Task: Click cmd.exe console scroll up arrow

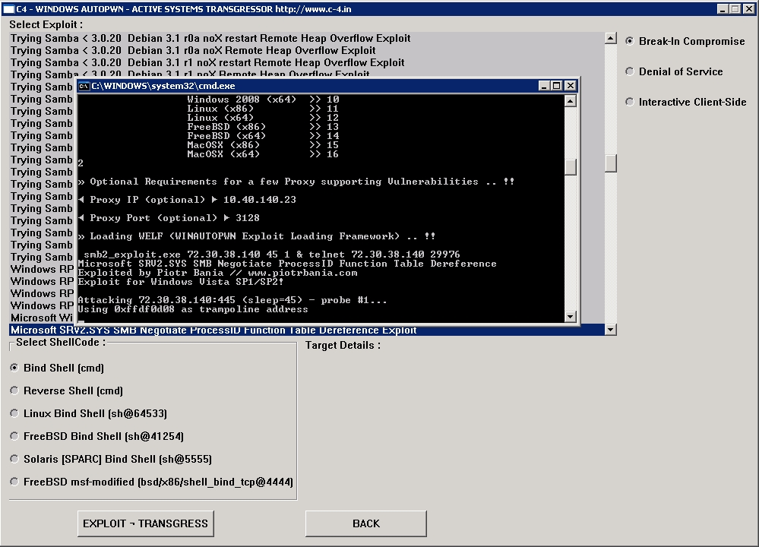Action: click(x=571, y=101)
